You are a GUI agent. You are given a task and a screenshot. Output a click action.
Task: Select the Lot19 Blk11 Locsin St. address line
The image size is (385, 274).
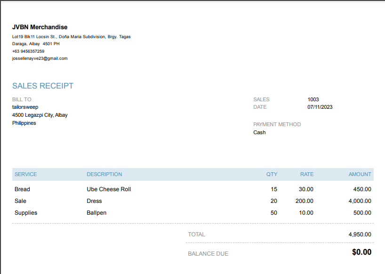(72, 37)
